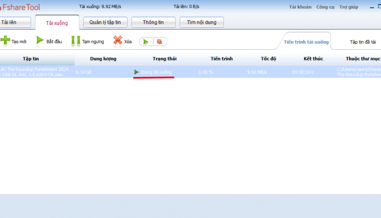The image size is (381, 218).
Task: Click green play status icon in download row
Action: 136,72
